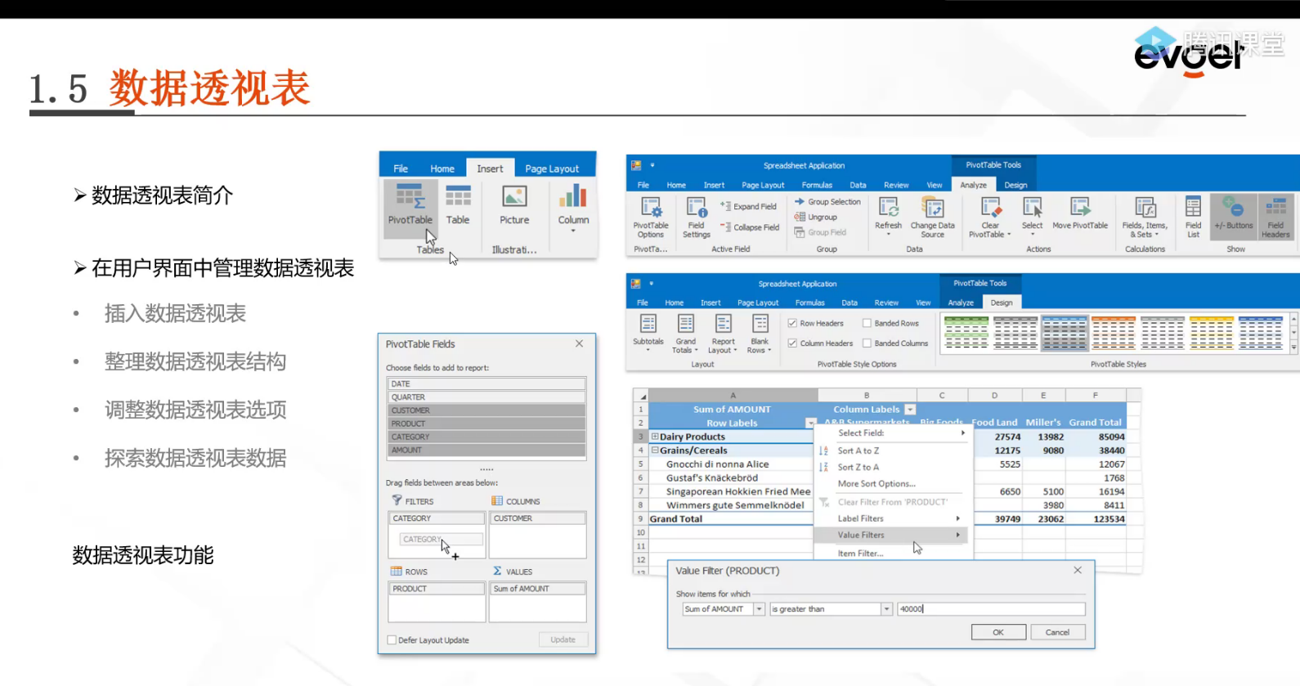Open Report Layout options
Image resolution: width=1300 pixels, height=686 pixels.
[723, 334]
